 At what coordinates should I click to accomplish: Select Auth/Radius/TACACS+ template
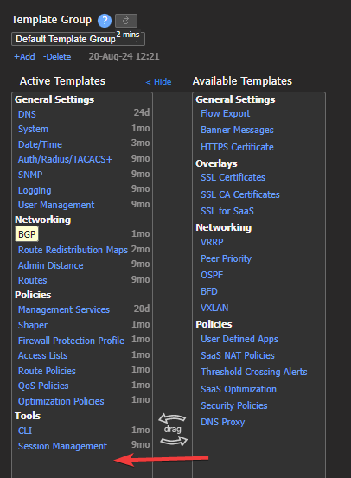click(x=65, y=159)
